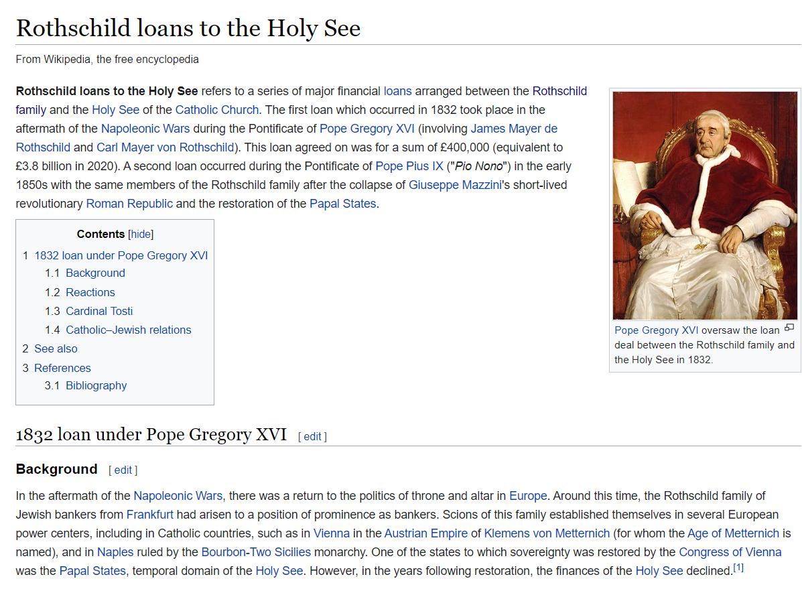This screenshot has height=589, width=802.
Task: Click the Roman Republic link
Action: [x=129, y=203]
